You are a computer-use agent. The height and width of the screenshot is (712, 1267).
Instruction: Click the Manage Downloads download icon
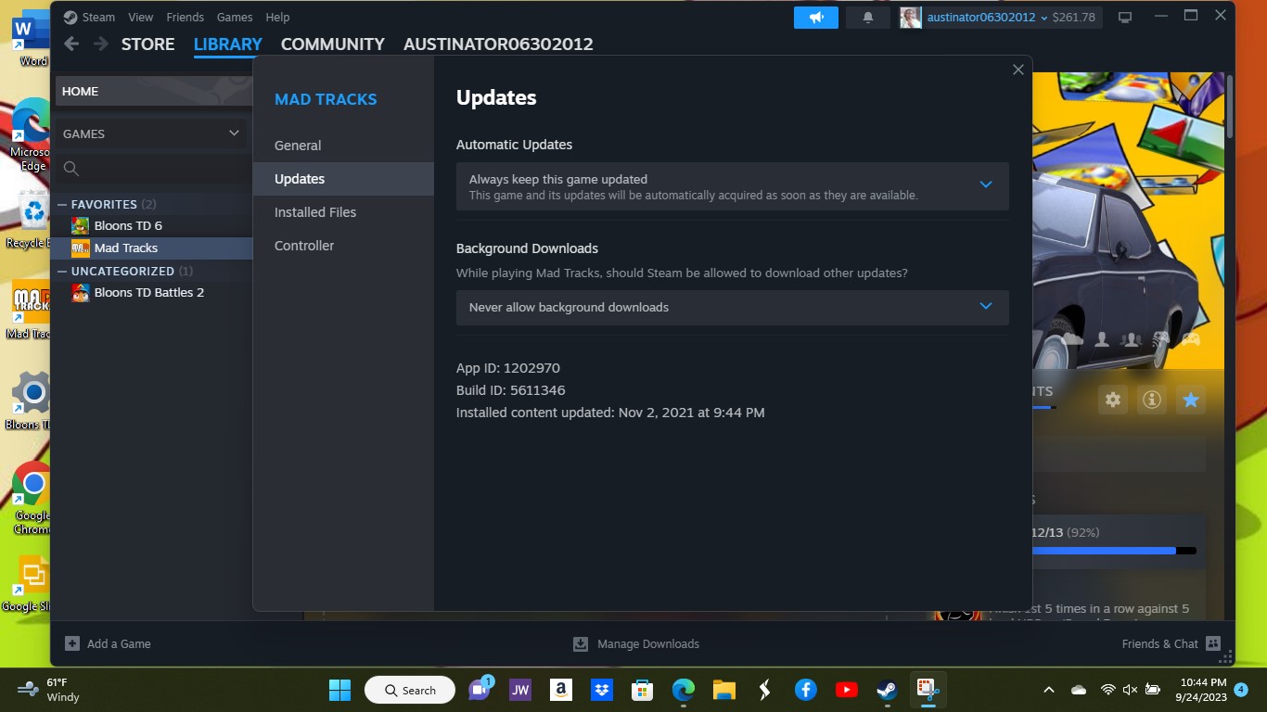point(581,643)
